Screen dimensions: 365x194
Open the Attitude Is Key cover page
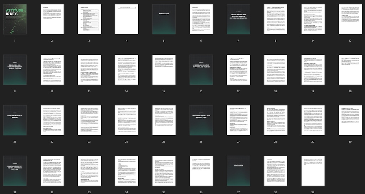point(15,19)
